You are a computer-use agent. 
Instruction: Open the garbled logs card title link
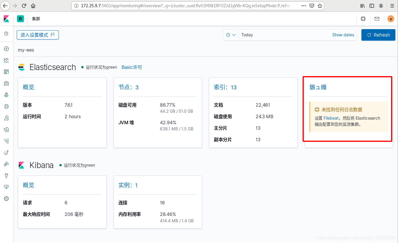tap(318, 87)
